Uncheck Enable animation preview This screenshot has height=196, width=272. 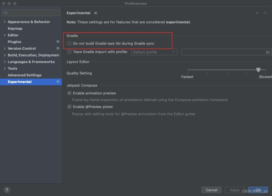coord(69,93)
